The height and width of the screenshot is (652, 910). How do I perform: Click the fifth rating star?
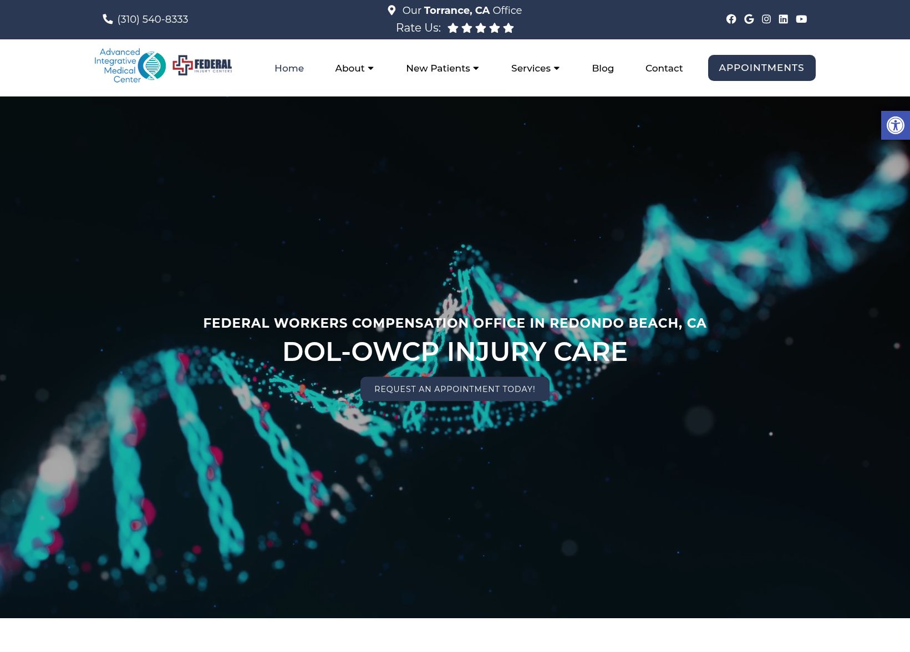509,28
